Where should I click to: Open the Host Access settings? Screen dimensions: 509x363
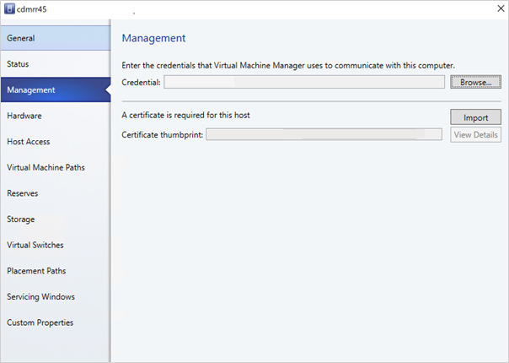click(56, 142)
